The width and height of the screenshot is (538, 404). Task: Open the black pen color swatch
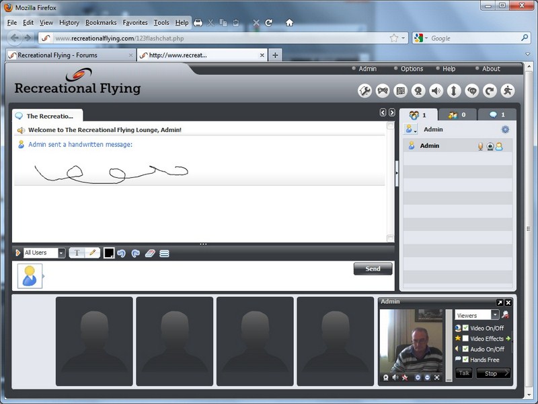pyautogui.click(x=109, y=253)
